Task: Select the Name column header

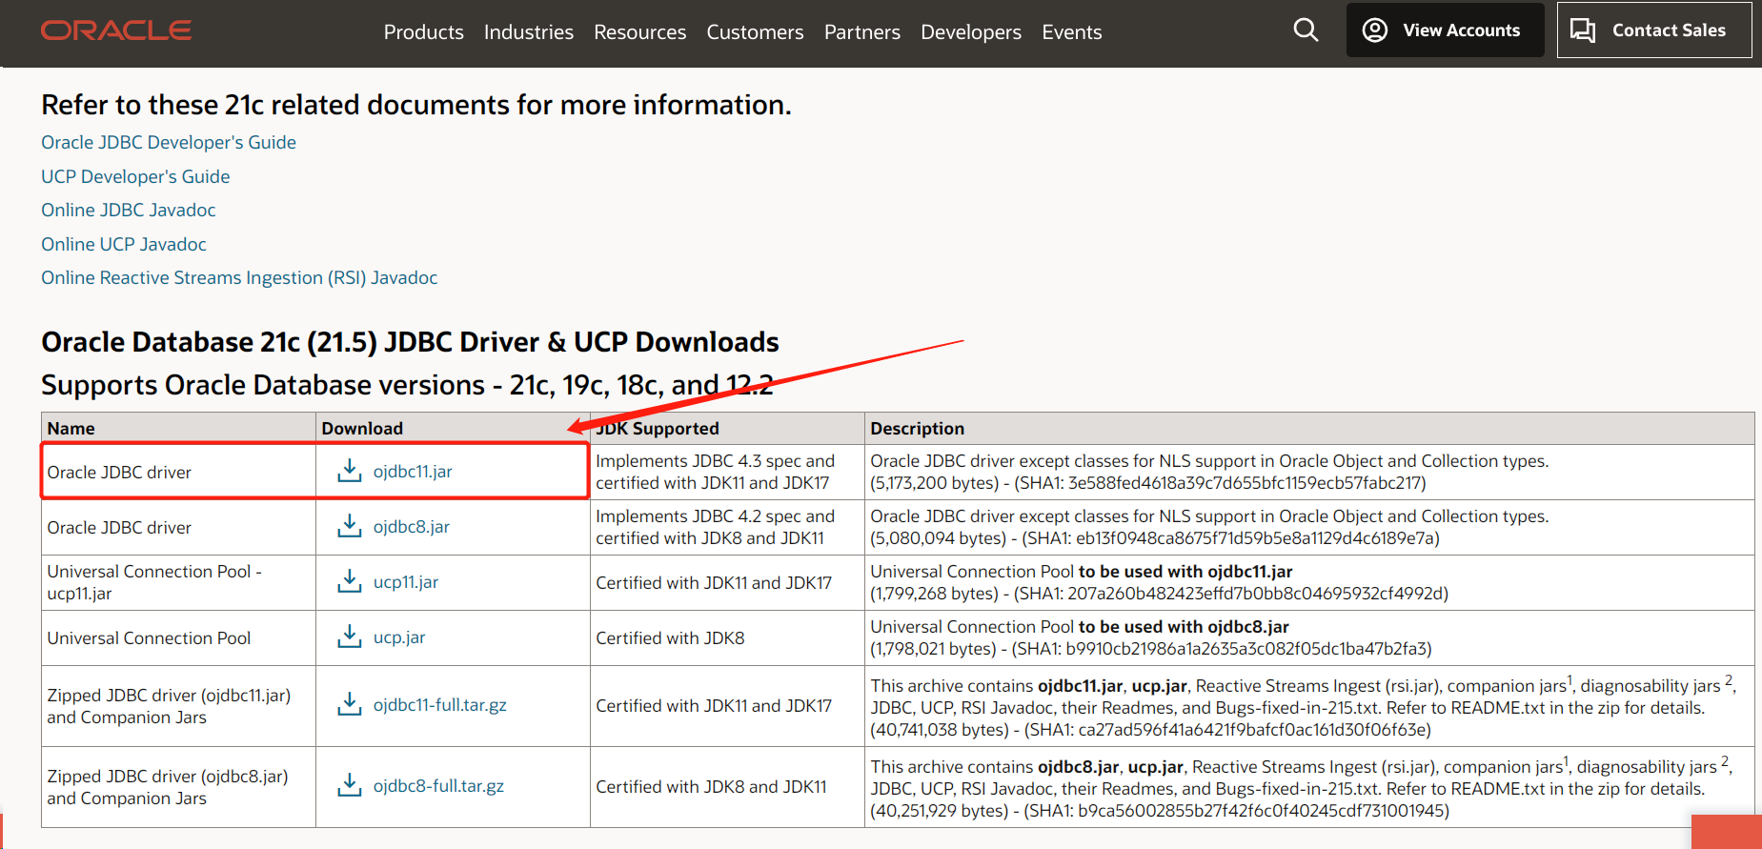Action: click(178, 429)
